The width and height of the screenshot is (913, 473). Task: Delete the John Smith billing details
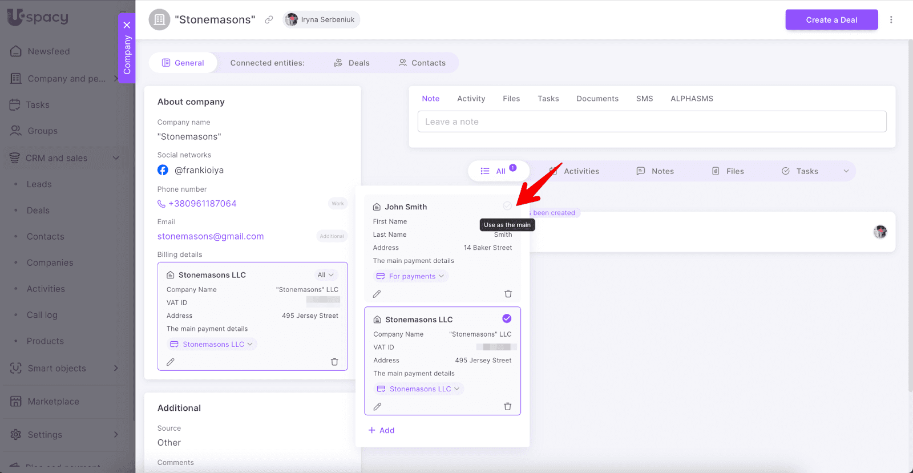point(508,294)
